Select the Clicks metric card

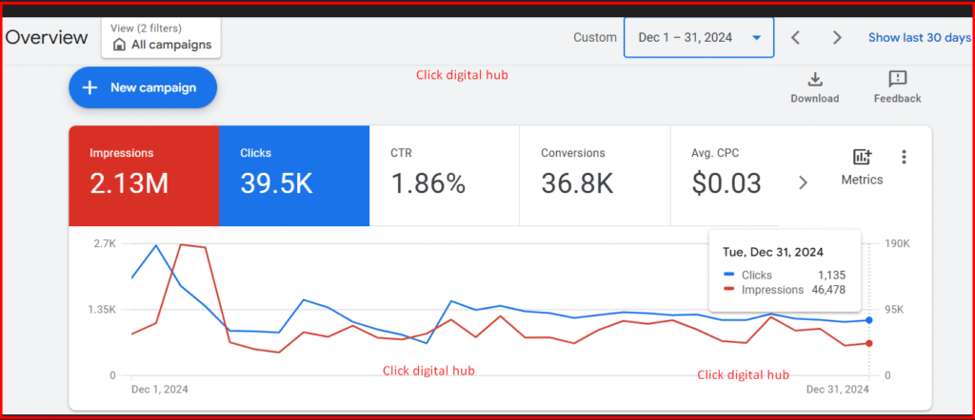pos(293,175)
